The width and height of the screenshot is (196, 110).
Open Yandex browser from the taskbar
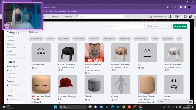click(129, 107)
